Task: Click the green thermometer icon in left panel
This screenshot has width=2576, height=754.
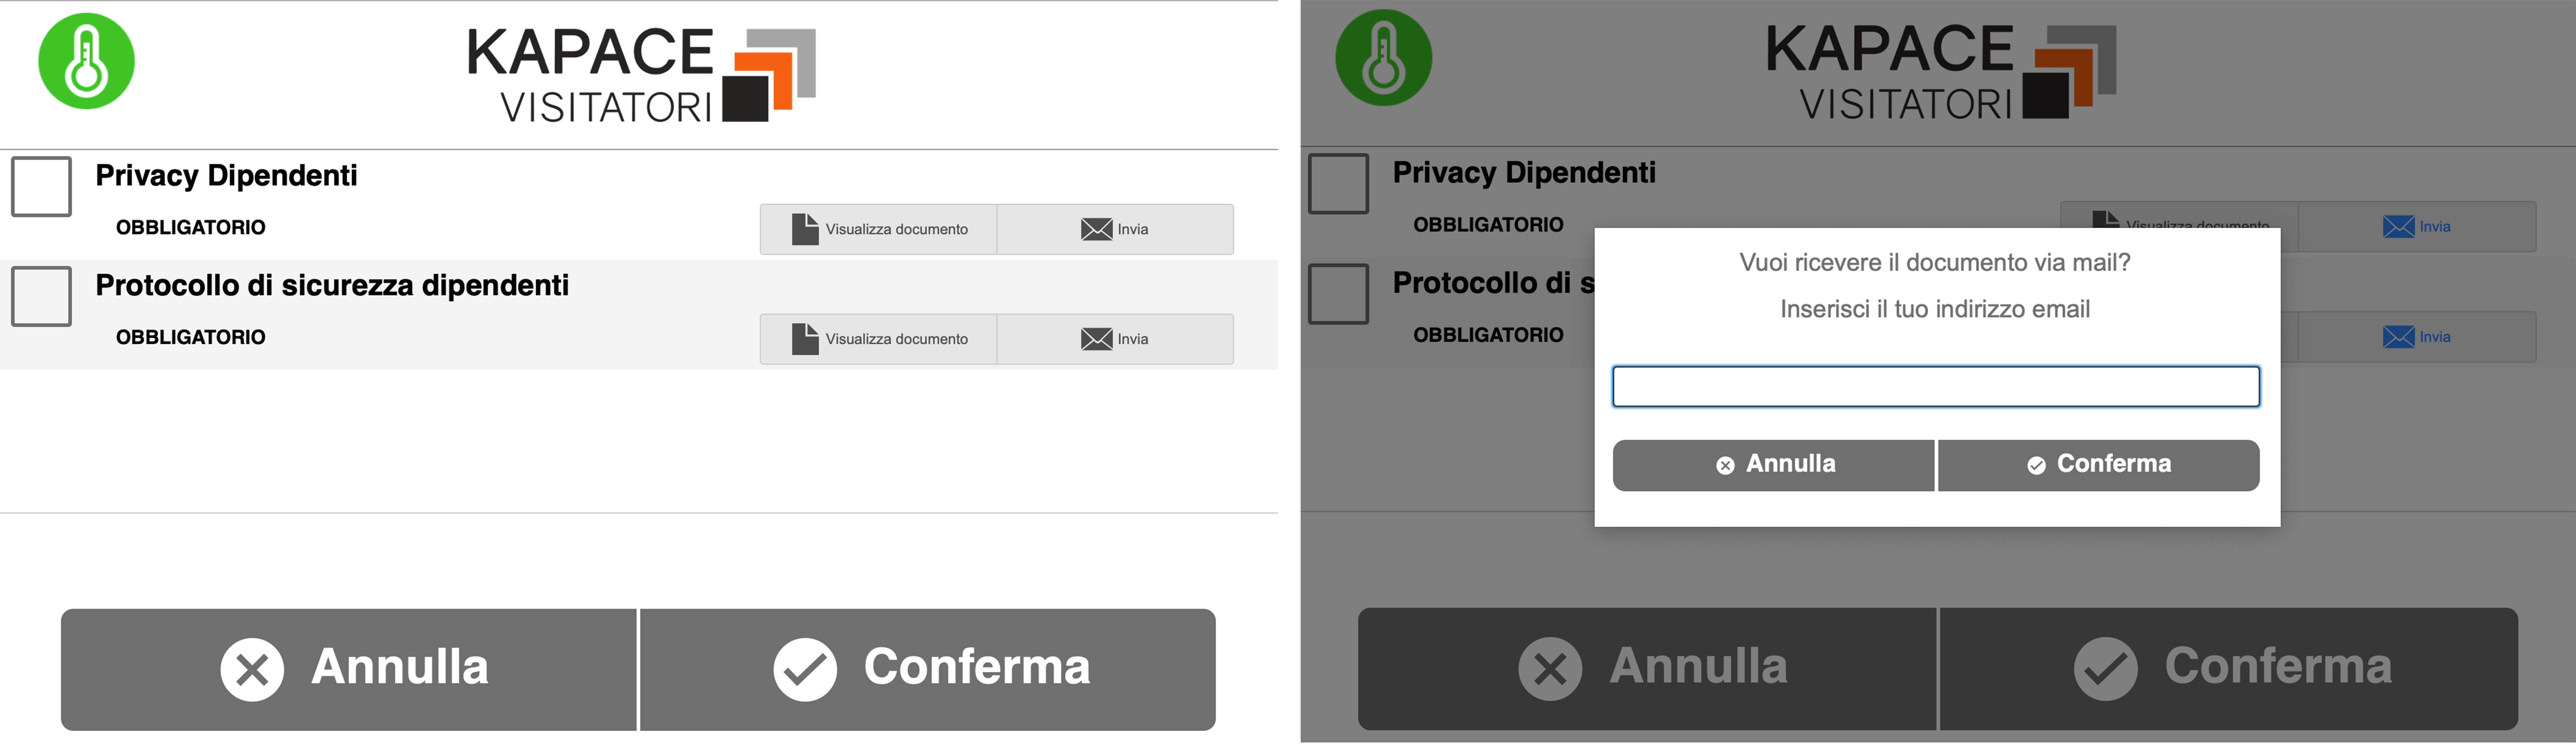Action: (x=86, y=61)
